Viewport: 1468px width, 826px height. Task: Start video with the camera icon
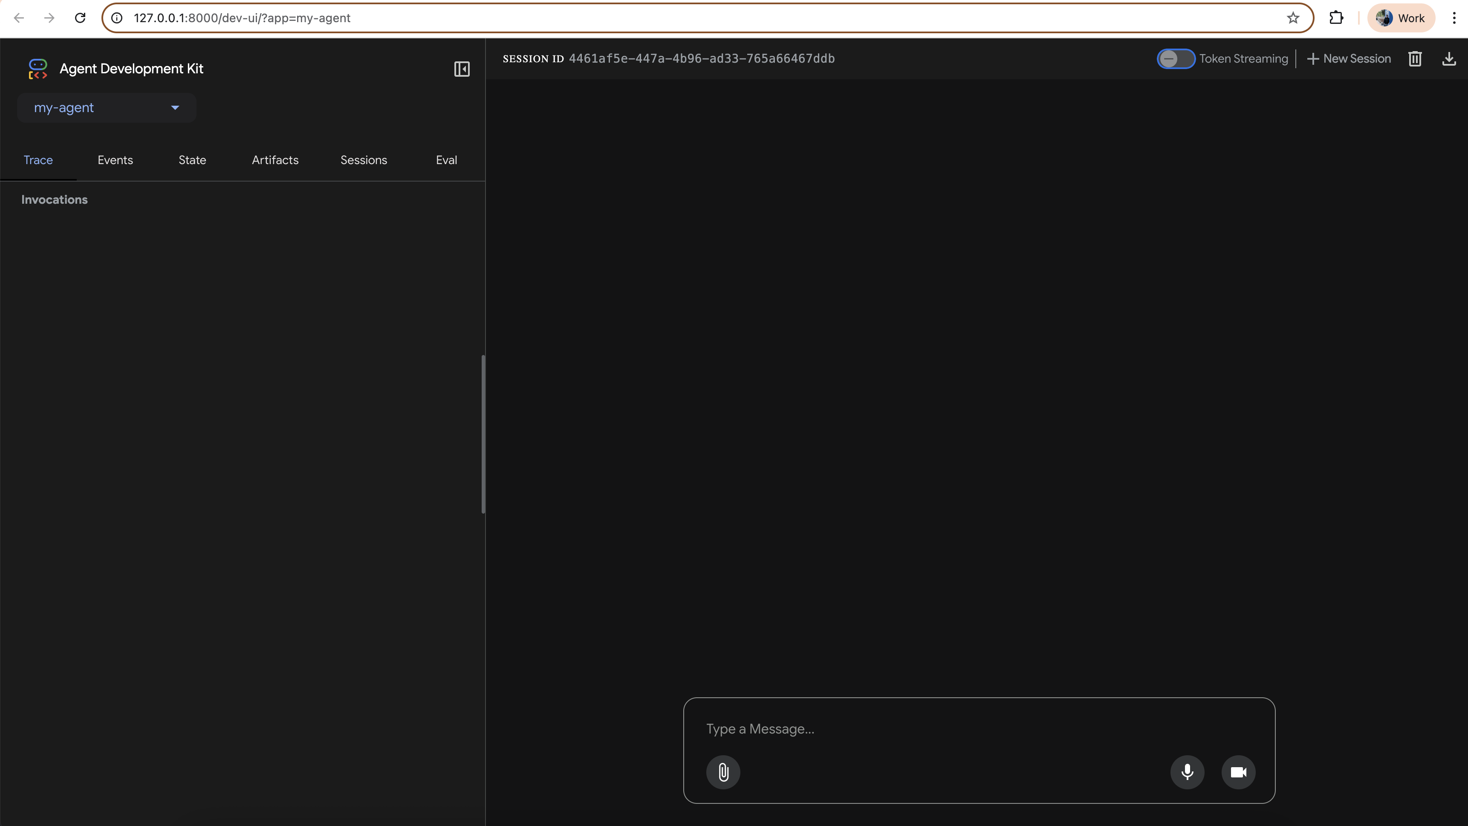click(1238, 772)
